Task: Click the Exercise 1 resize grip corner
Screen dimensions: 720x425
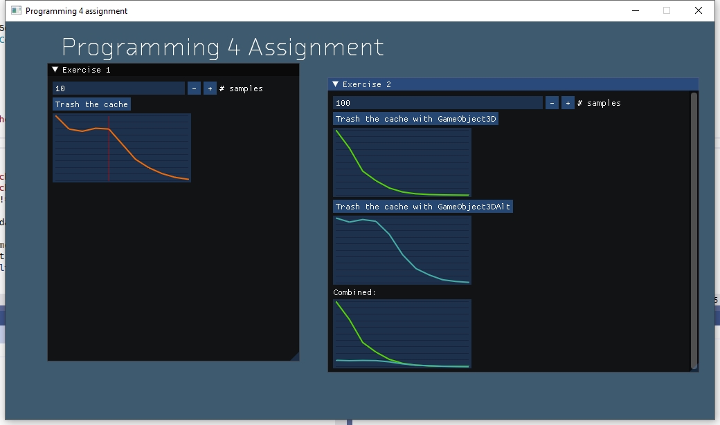Action: tap(295, 357)
